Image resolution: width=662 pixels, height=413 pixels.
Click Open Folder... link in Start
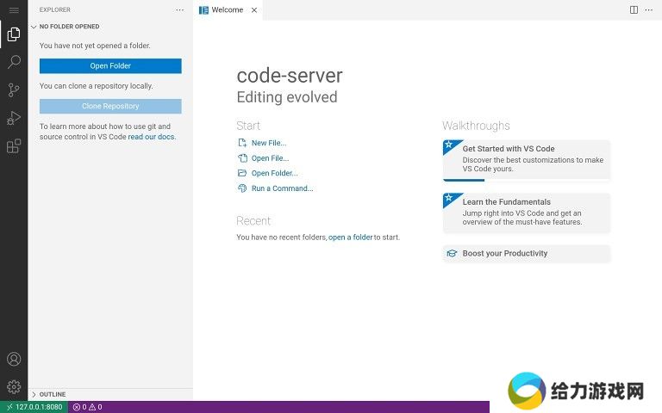[274, 173]
